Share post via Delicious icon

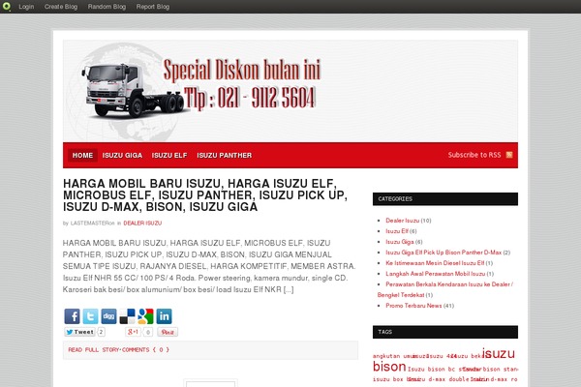click(127, 316)
